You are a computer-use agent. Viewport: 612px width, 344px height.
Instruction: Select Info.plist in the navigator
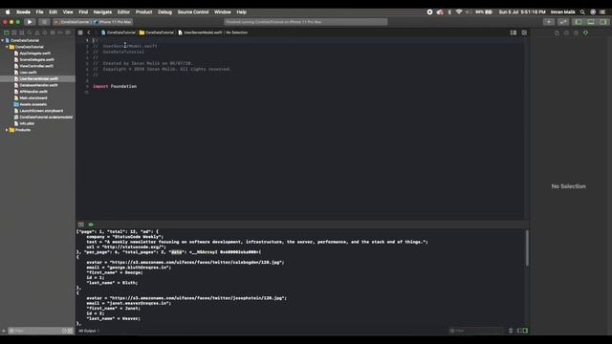tap(27, 123)
